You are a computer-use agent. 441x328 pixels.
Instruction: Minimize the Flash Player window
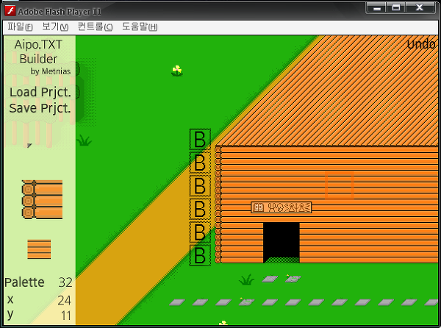point(377,8)
